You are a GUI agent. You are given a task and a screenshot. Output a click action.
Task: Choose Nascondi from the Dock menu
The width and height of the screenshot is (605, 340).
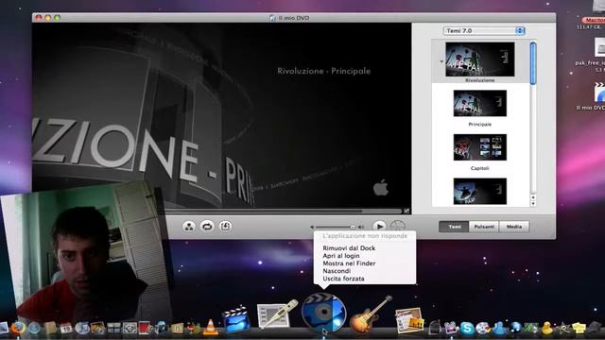click(x=337, y=271)
